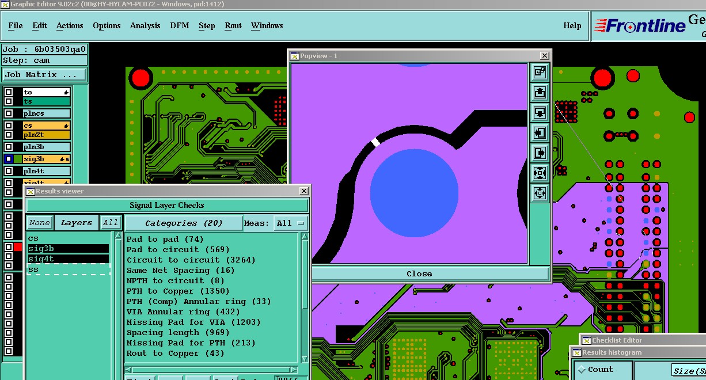Open the Help menu
The image size is (706, 380).
pyautogui.click(x=572, y=25)
